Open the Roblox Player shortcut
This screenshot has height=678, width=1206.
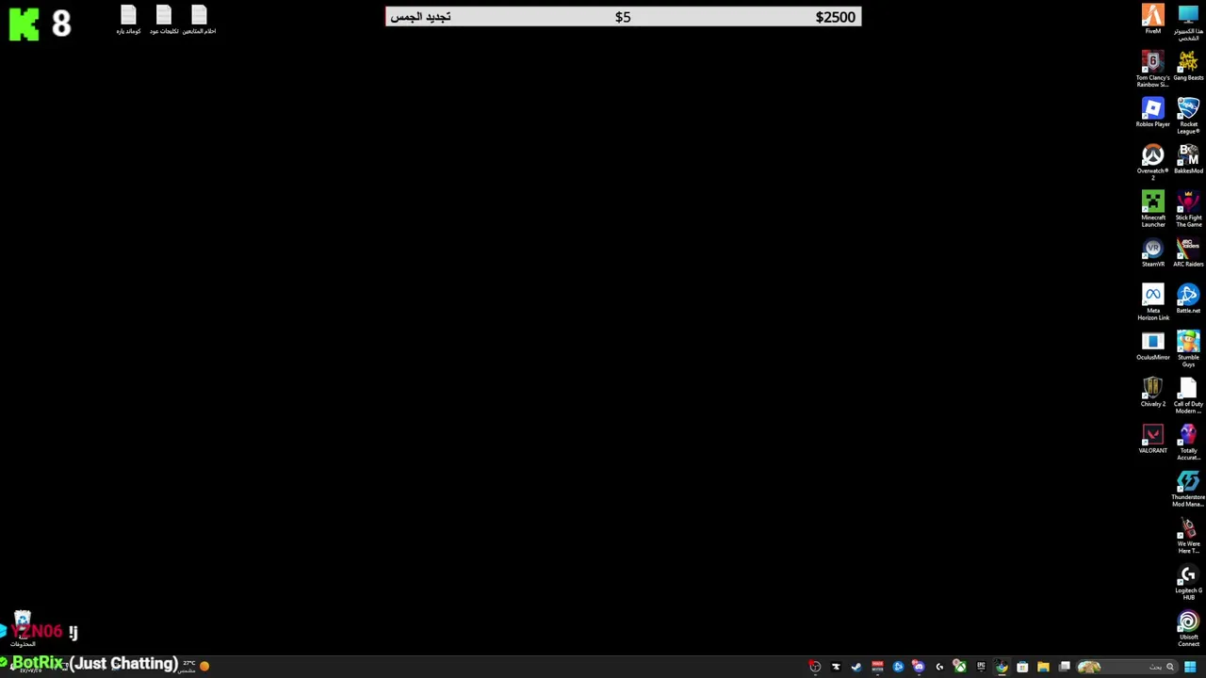coord(1152,112)
